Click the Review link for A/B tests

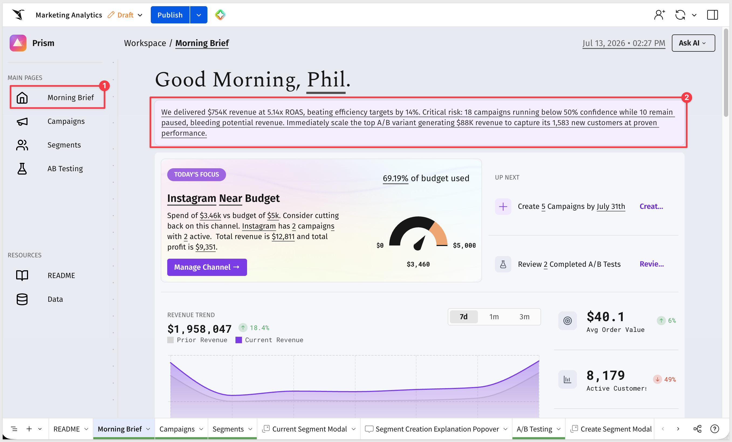(x=652, y=264)
